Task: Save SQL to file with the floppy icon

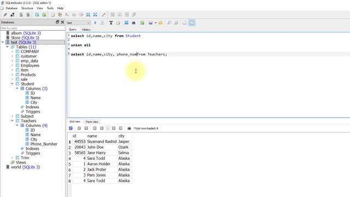Action: pyautogui.click(x=151, y=23)
